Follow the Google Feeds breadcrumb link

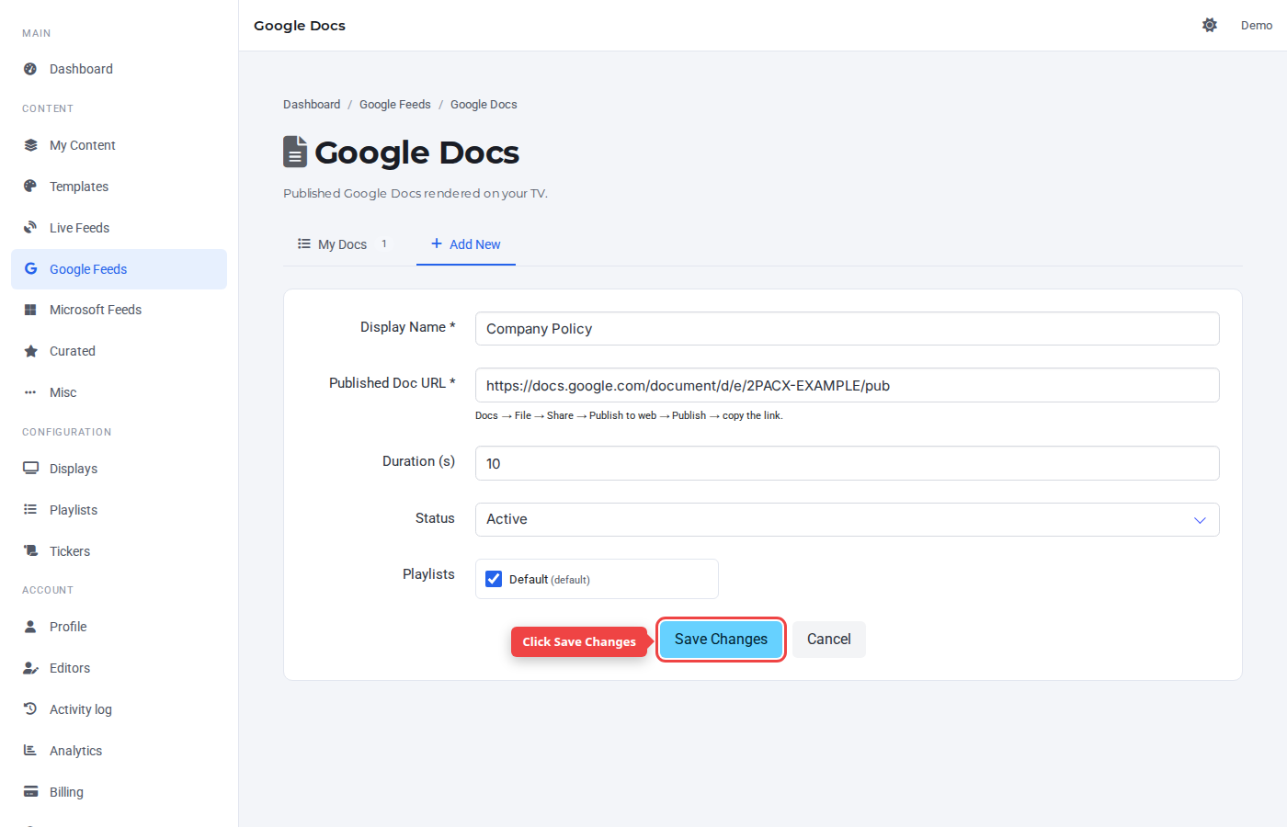[395, 105]
